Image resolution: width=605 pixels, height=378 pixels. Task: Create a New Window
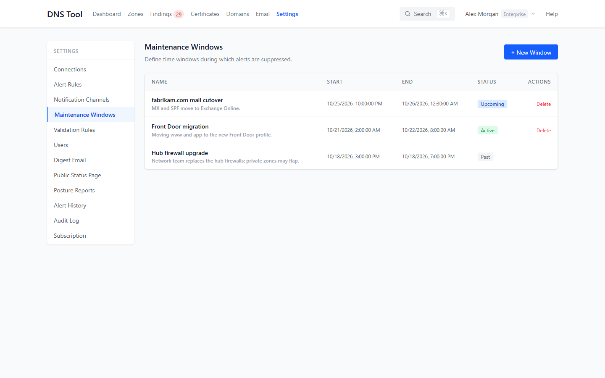(531, 52)
